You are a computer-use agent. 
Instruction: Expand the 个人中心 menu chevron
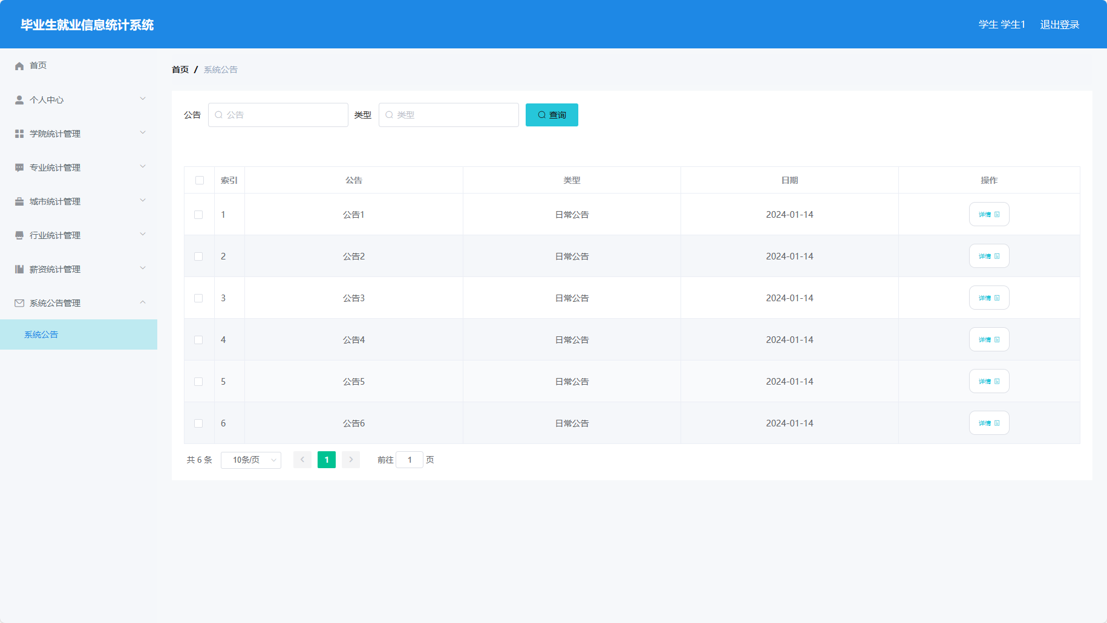(143, 99)
